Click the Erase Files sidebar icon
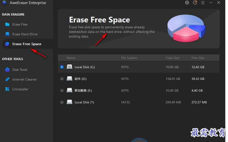 [x=7, y=25]
